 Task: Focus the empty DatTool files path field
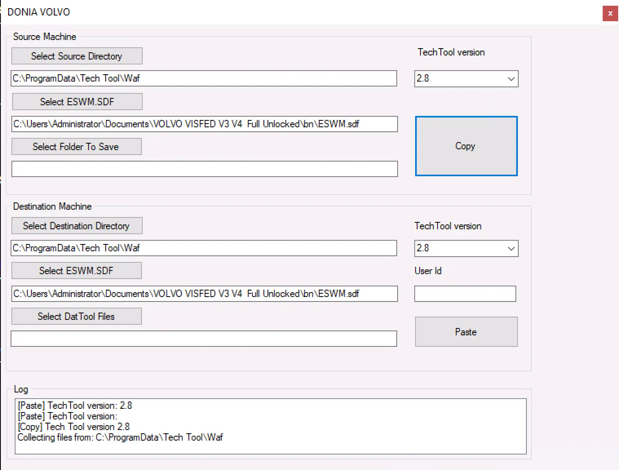(x=204, y=339)
